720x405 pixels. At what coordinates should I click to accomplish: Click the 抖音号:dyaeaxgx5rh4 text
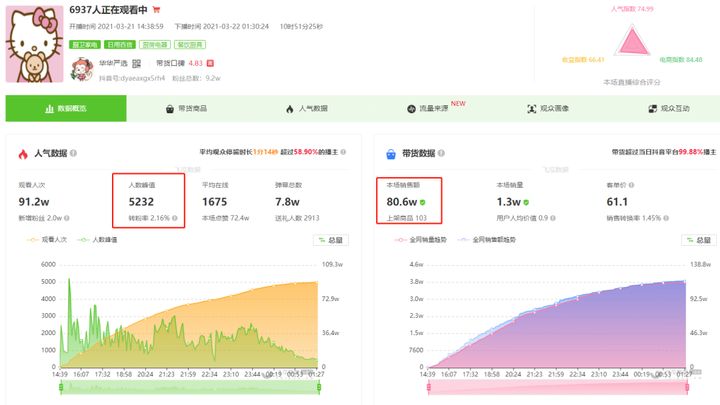pyautogui.click(x=132, y=79)
